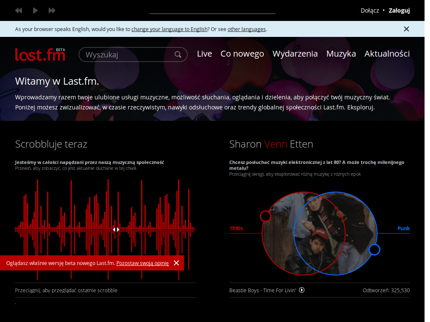The height and width of the screenshot is (322, 430).
Task: Select the Punk genre label
Action: tap(404, 229)
